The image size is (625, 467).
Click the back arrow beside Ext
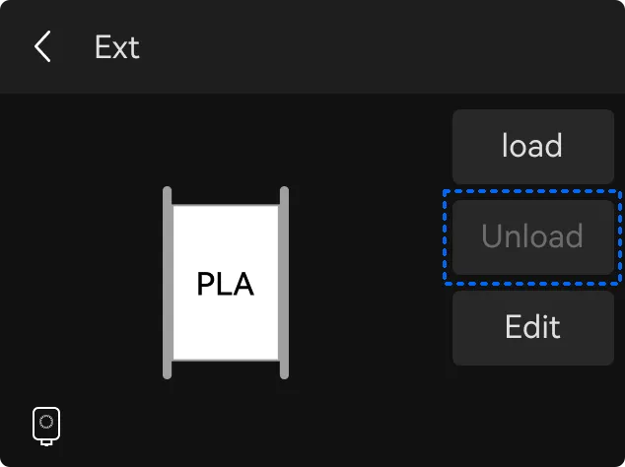point(42,46)
